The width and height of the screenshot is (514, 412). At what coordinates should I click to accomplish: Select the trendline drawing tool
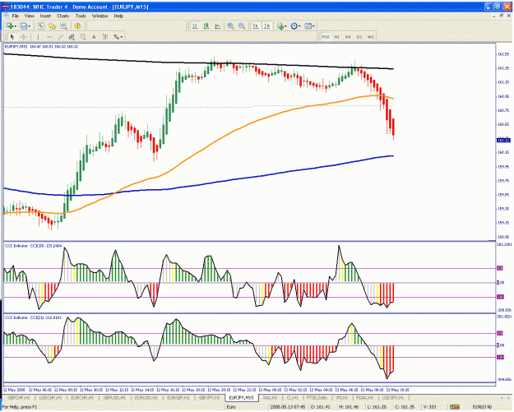[60, 37]
